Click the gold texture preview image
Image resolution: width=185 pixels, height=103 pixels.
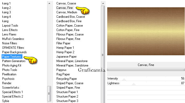tap(146, 31)
